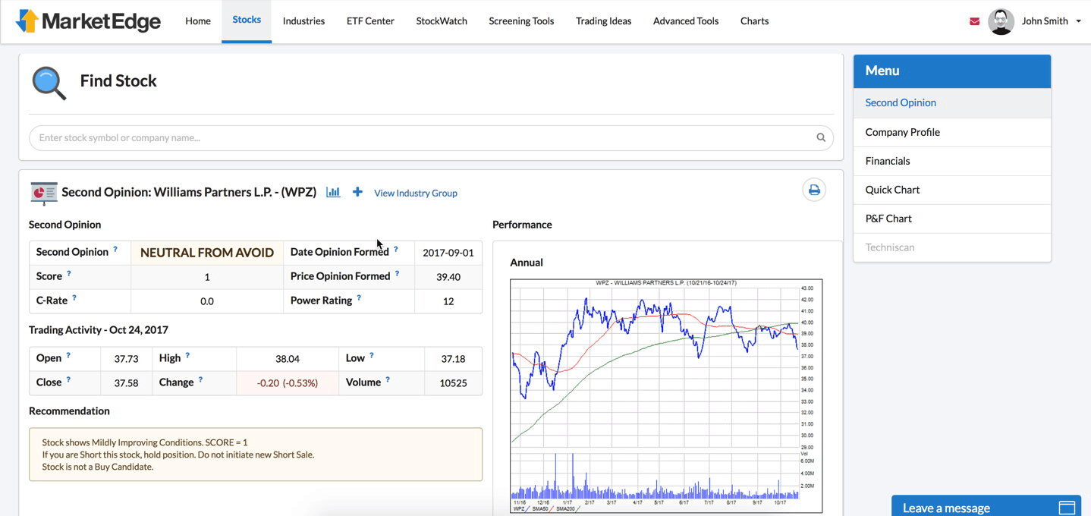Screen dimensions: 1091x516
Task: Click the help icon next to High
Action: [x=187, y=355]
